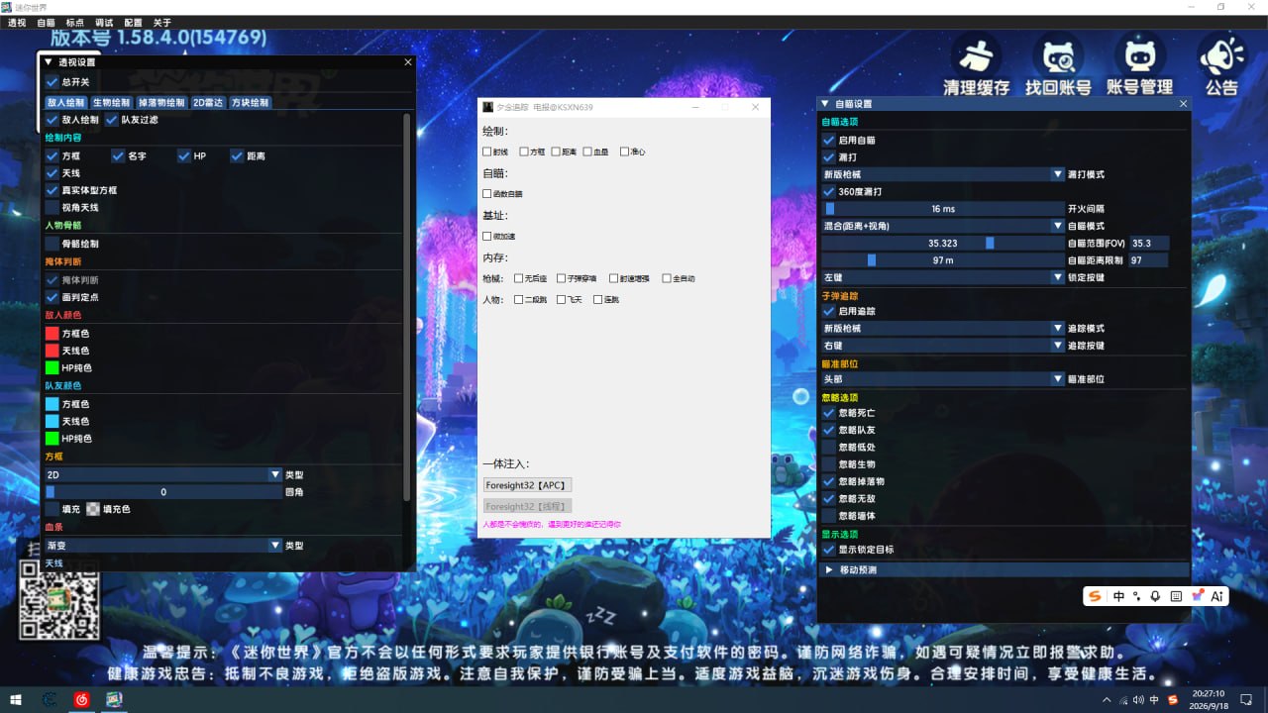Screen dimensions: 1268x713
Task: Click the Foresight32【线程】 button
Action: click(527, 506)
